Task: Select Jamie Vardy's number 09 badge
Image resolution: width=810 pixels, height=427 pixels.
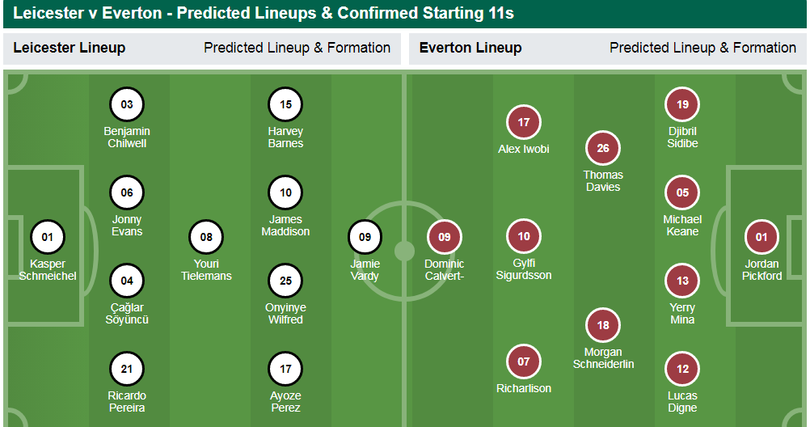Action: tap(365, 237)
